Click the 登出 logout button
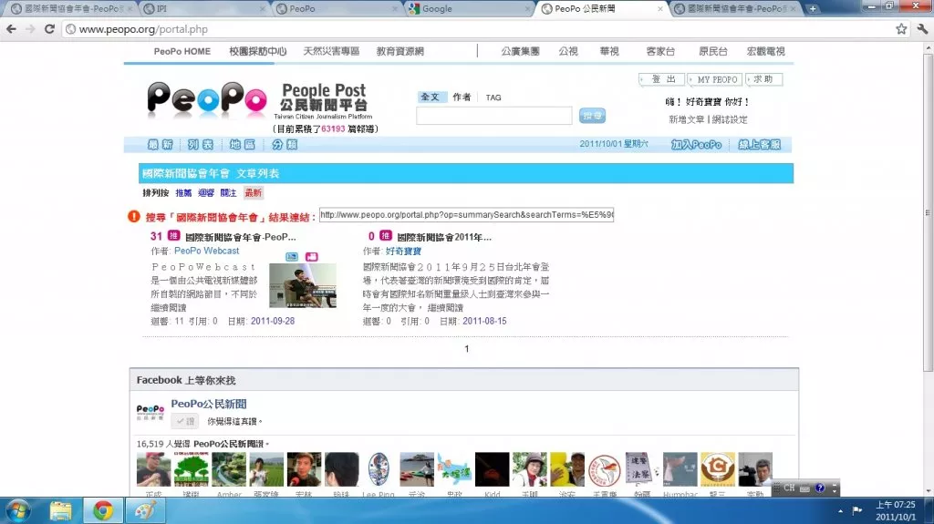Viewport: 934px width, 524px height. coord(662,79)
